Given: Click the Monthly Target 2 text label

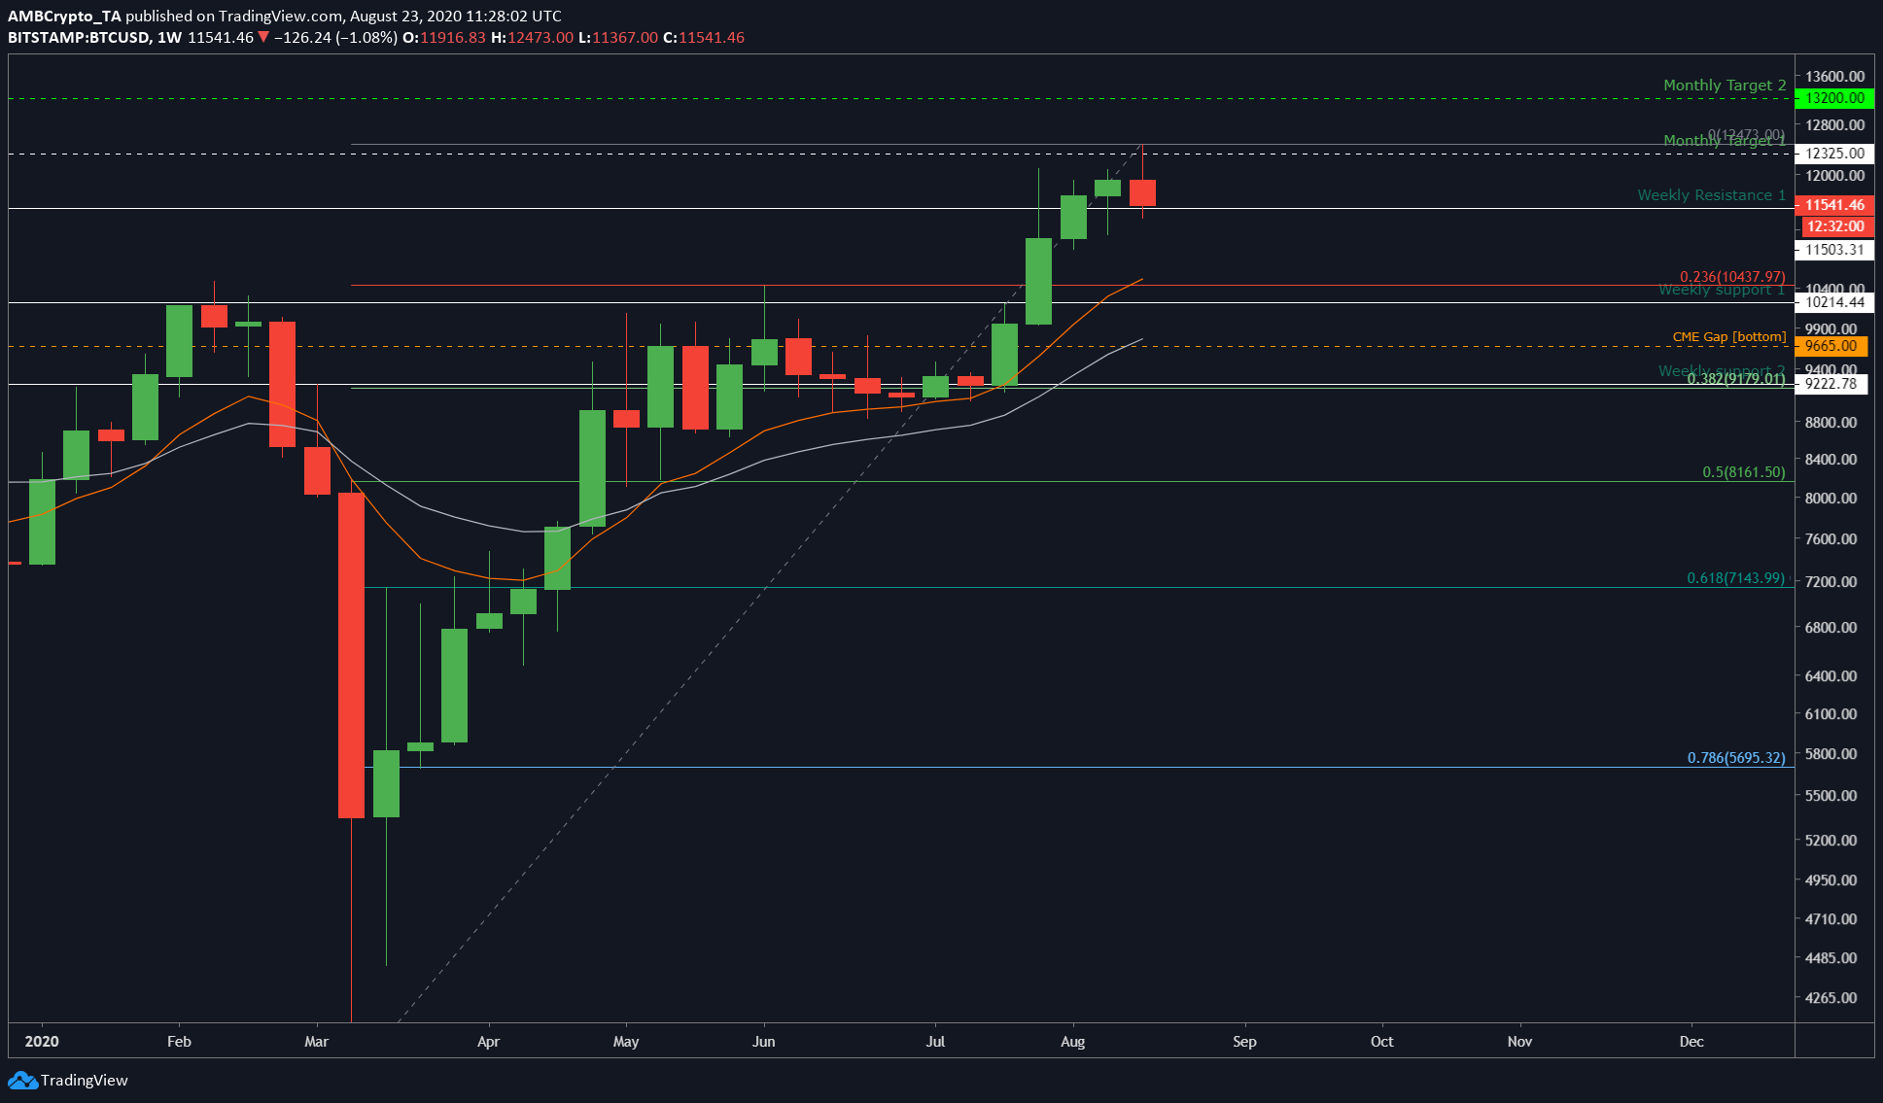Looking at the screenshot, I should (x=1724, y=86).
